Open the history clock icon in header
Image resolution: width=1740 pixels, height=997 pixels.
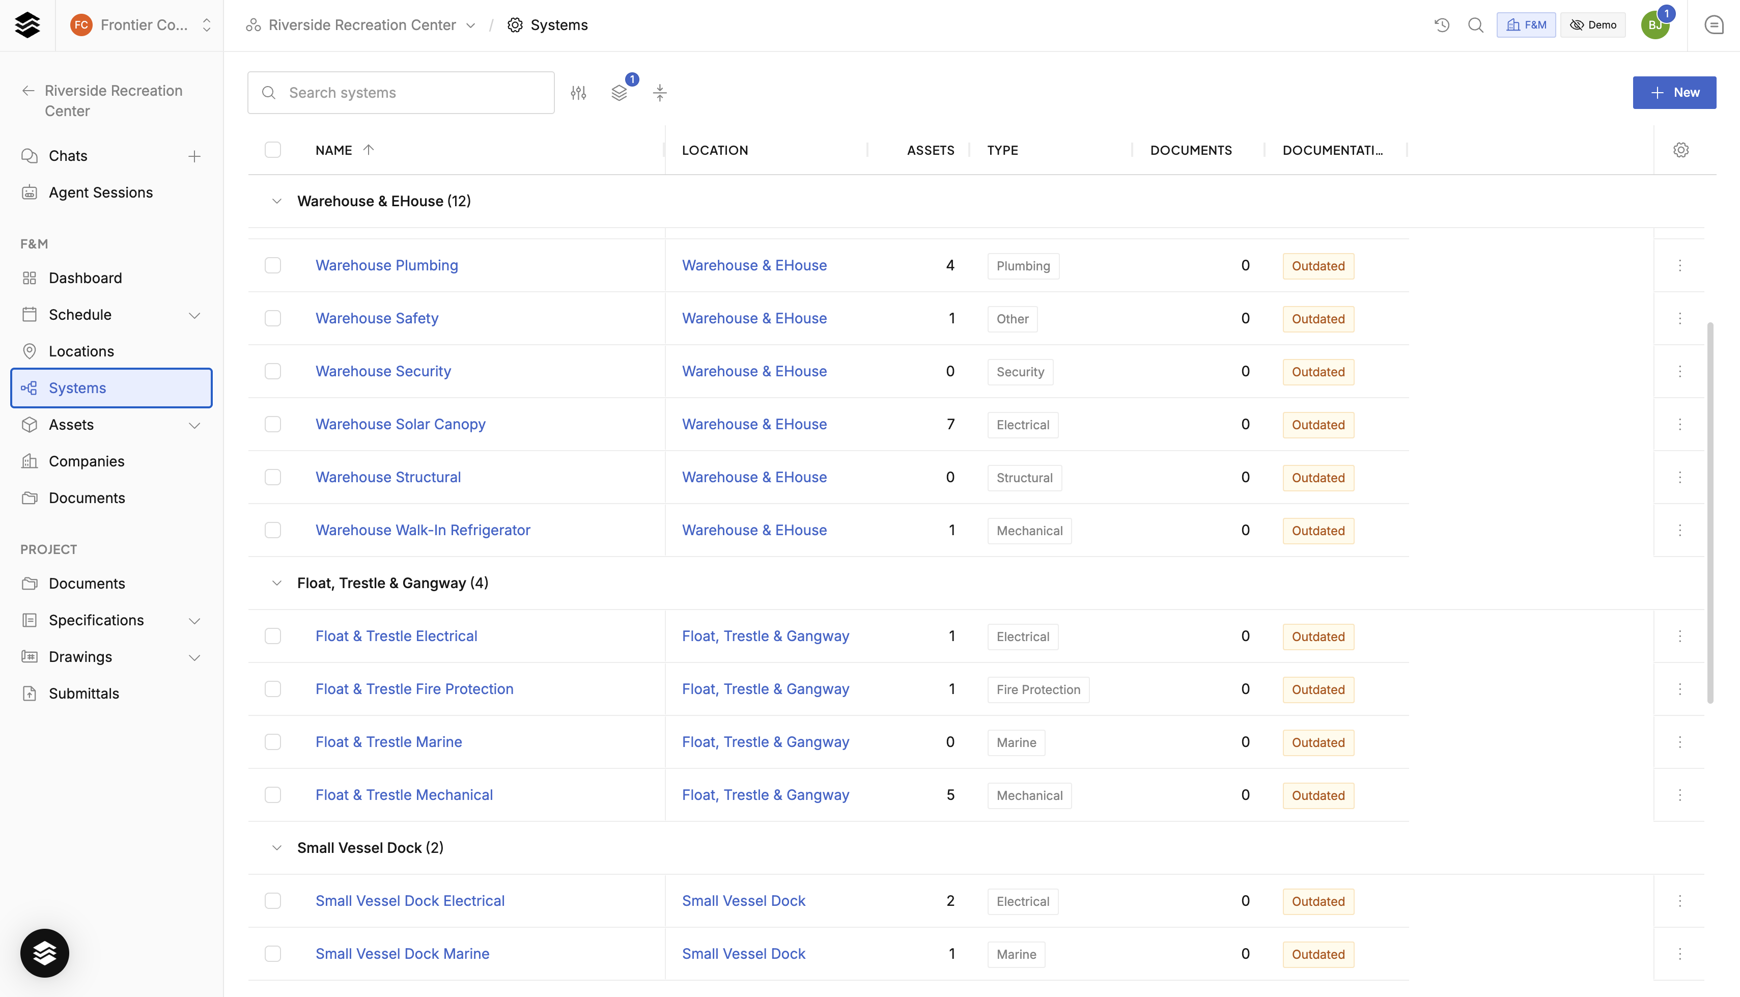click(1442, 25)
